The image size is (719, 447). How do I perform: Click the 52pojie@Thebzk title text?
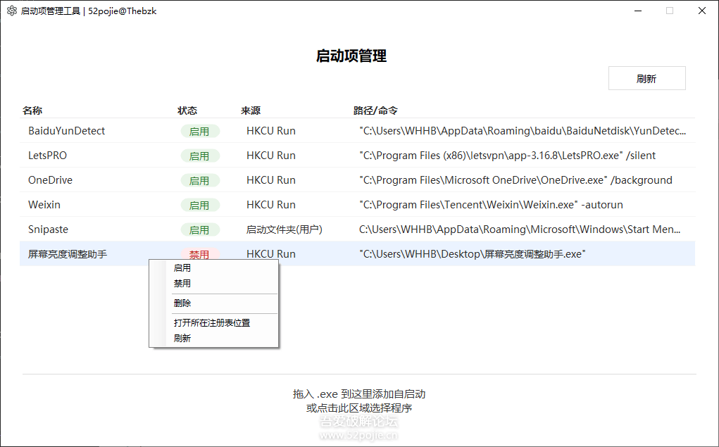[x=121, y=11]
